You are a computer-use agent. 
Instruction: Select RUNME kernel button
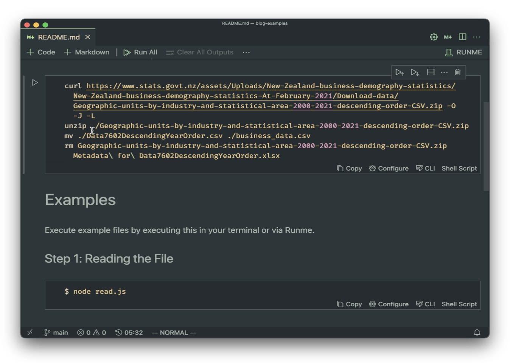[x=463, y=52]
